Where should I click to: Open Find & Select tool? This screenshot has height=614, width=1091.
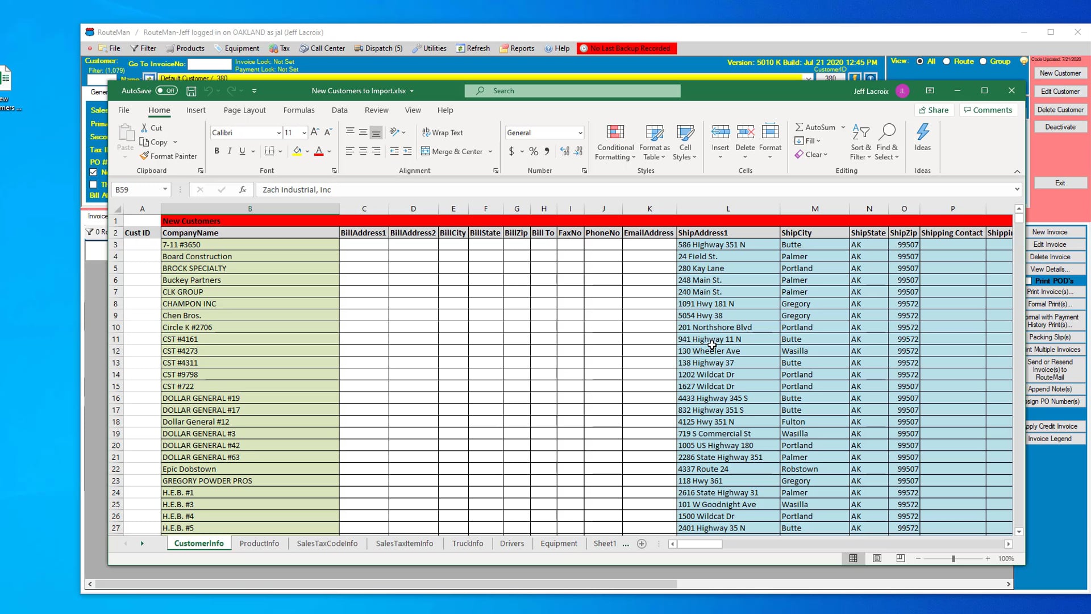pyautogui.click(x=887, y=142)
